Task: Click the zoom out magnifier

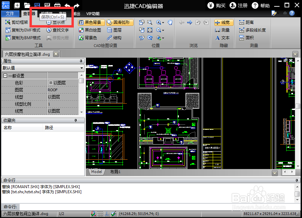Action: [x=158, y=30]
